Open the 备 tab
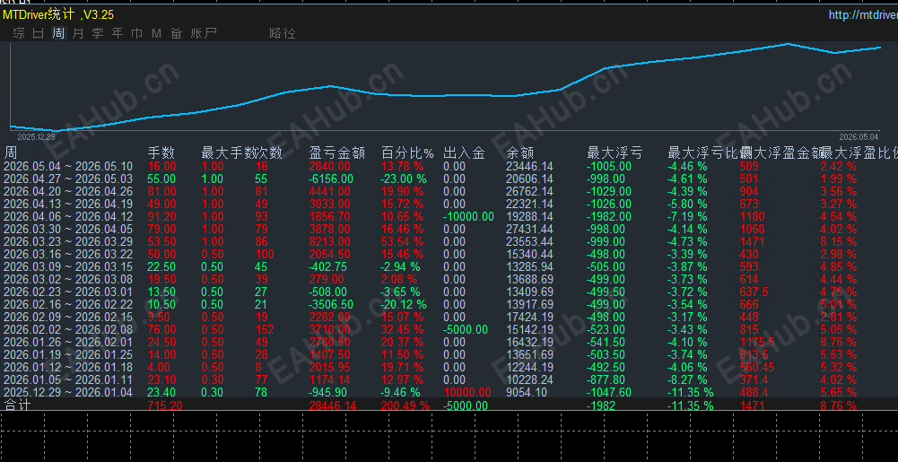 point(177,33)
